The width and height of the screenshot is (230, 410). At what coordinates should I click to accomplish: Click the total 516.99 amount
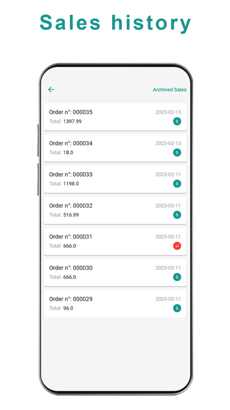tap(71, 215)
